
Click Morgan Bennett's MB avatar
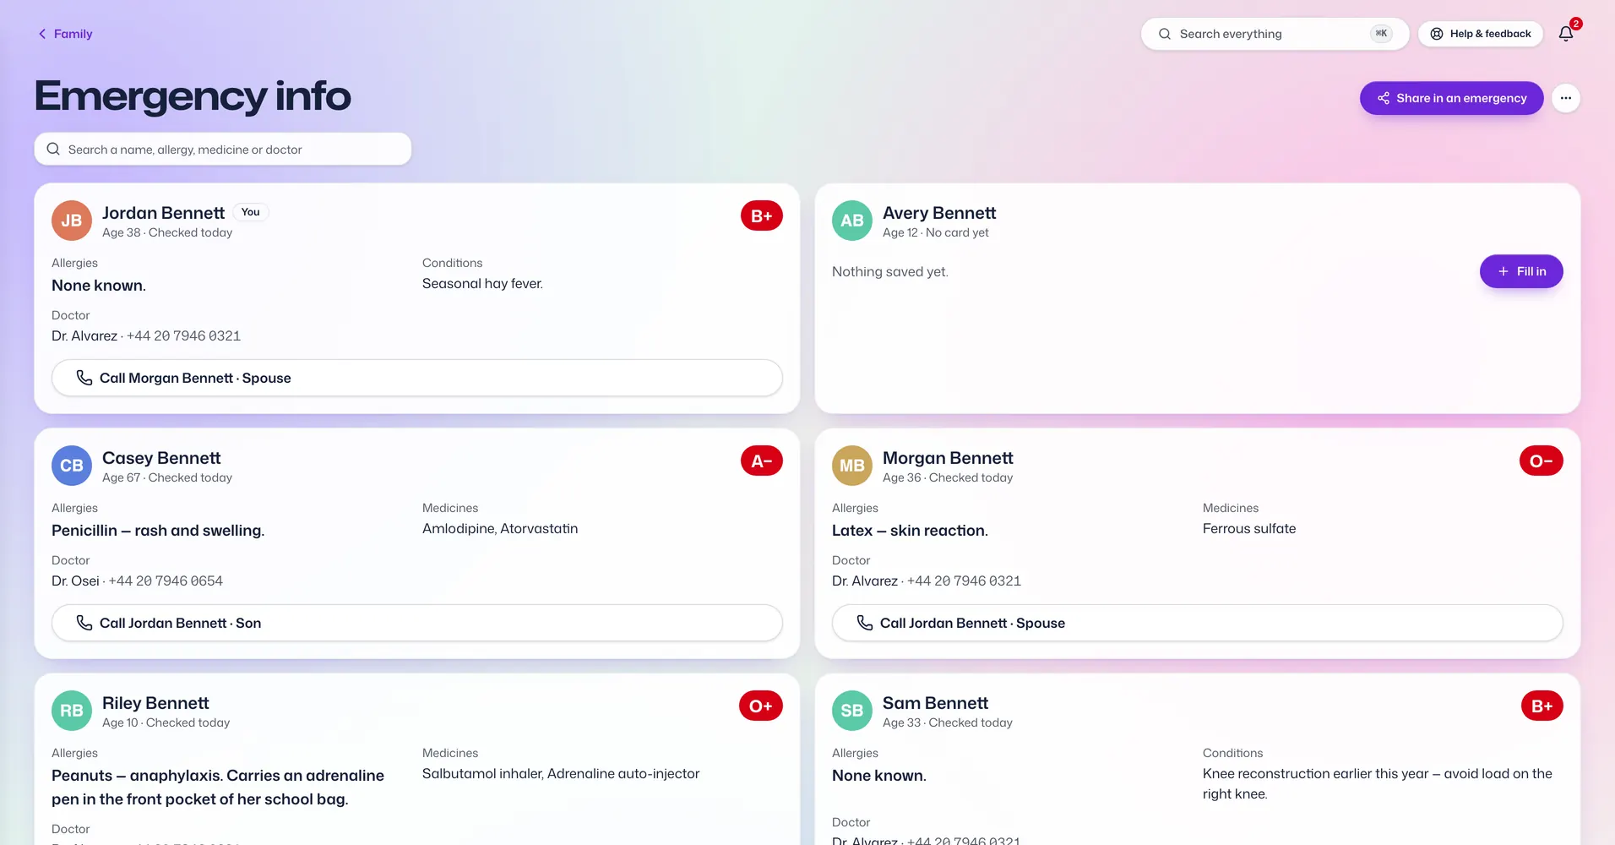852,466
